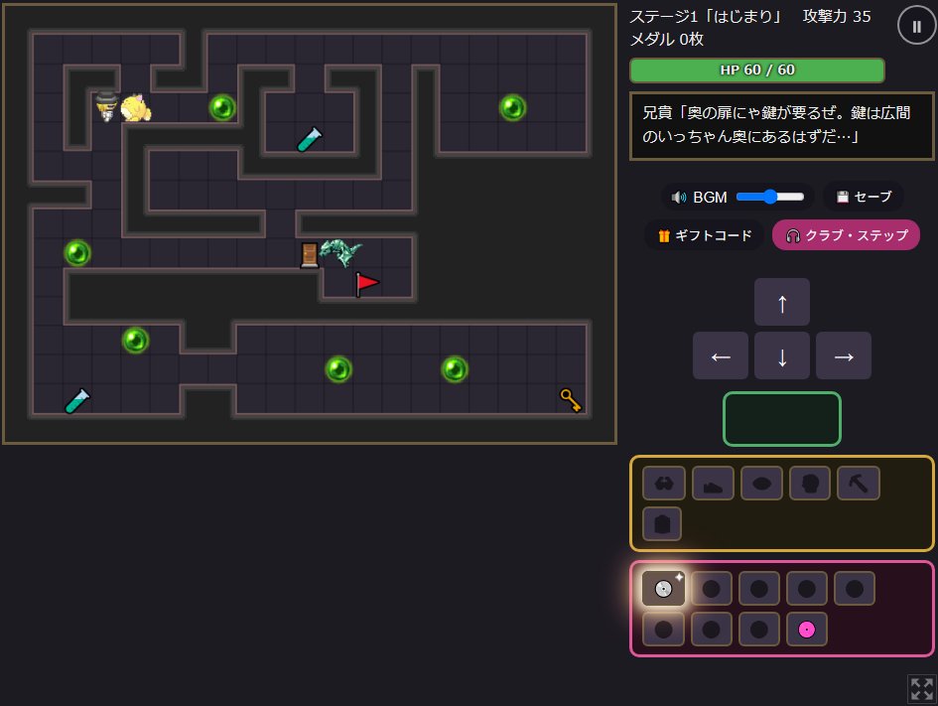Open the クラブ・ステップ button

click(x=846, y=235)
